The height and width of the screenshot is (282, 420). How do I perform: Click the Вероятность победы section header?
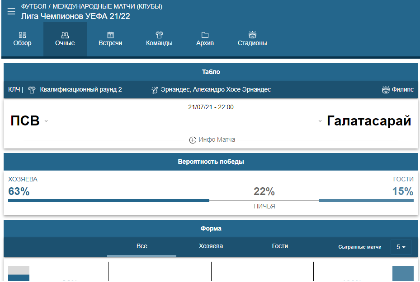[x=211, y=162]
